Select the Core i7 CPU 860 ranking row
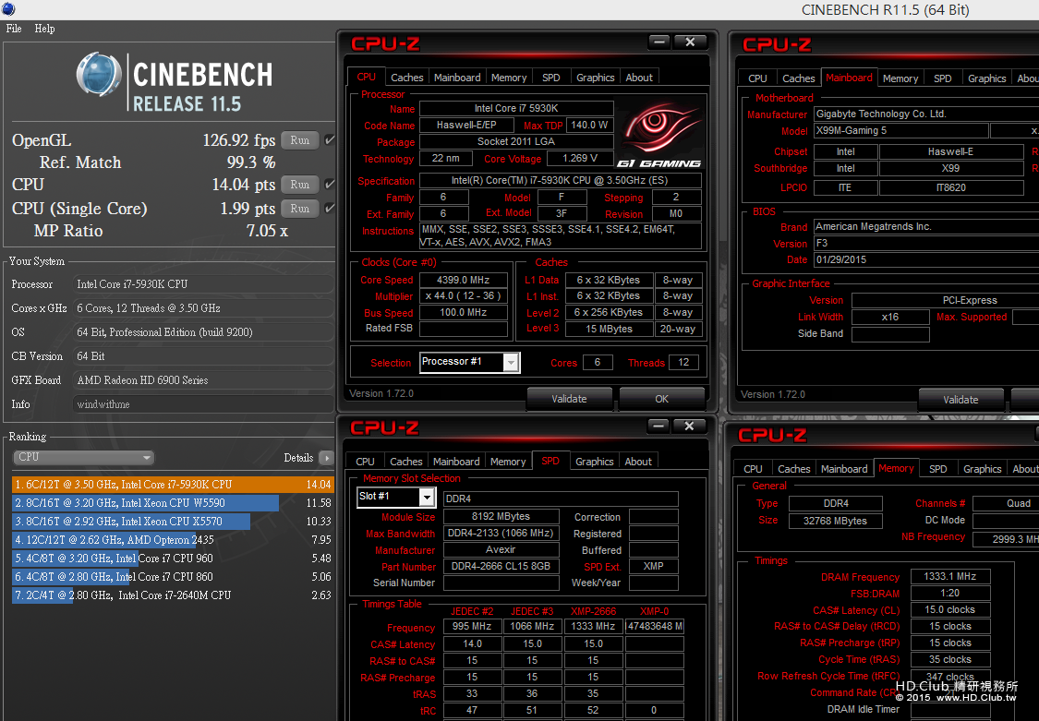The image size is (1039, 721). click(173, 577)
